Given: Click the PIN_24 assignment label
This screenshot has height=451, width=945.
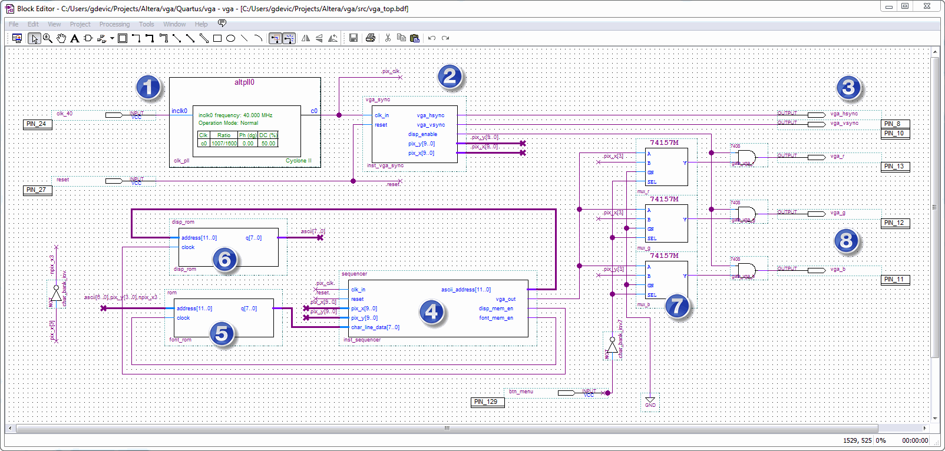Looking at the screenshot, I should [38, 124].
